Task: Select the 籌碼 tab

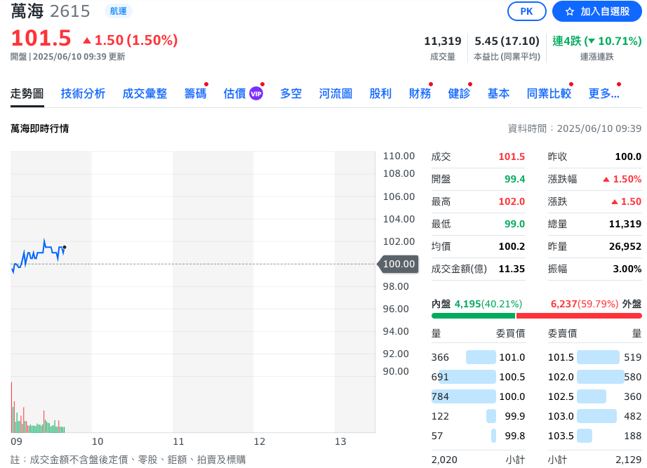Action: click(x=195, y=94)
